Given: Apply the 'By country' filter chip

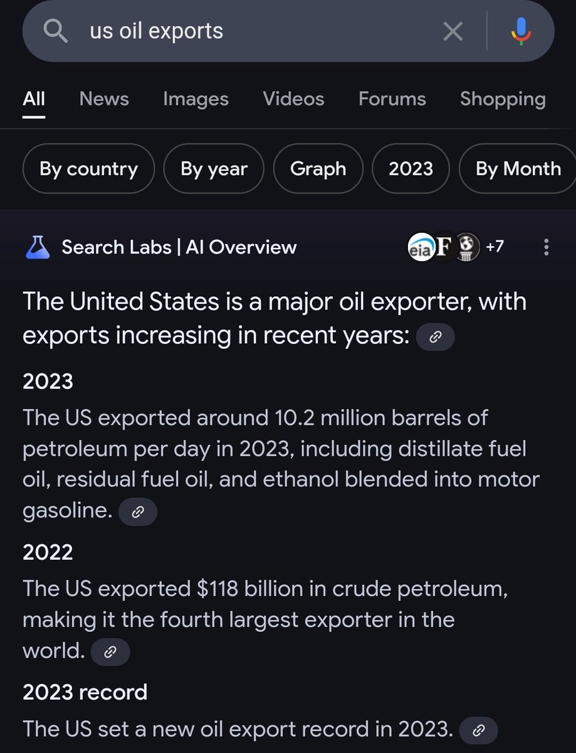Looking at the screenshot, I should [88, 169].
